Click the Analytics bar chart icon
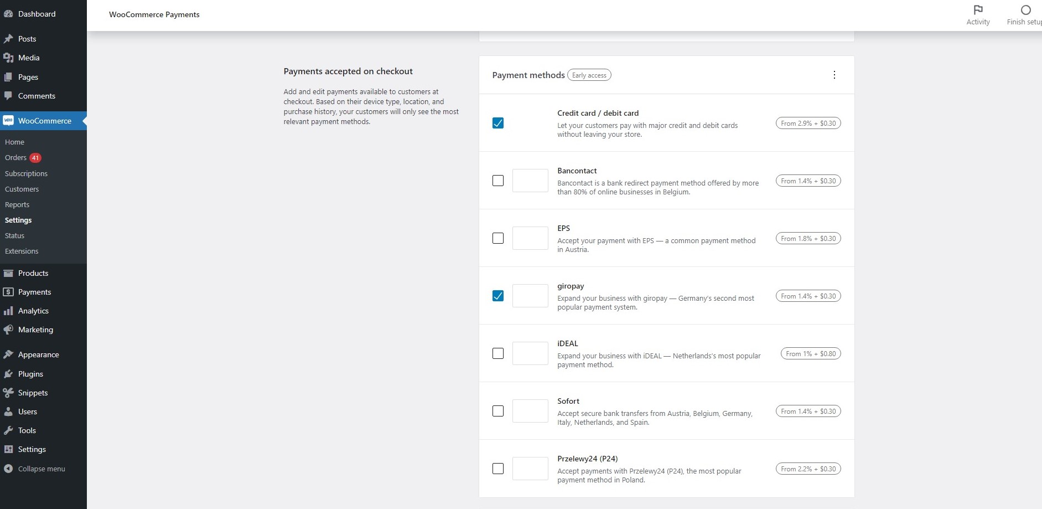1042x509 pixels. click(x=8, y=311)
